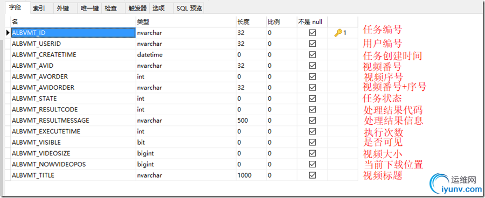Click scale 0 of ALBVMT_RESULTMESSAGE

pyautogui.click(x=270, y=121)
